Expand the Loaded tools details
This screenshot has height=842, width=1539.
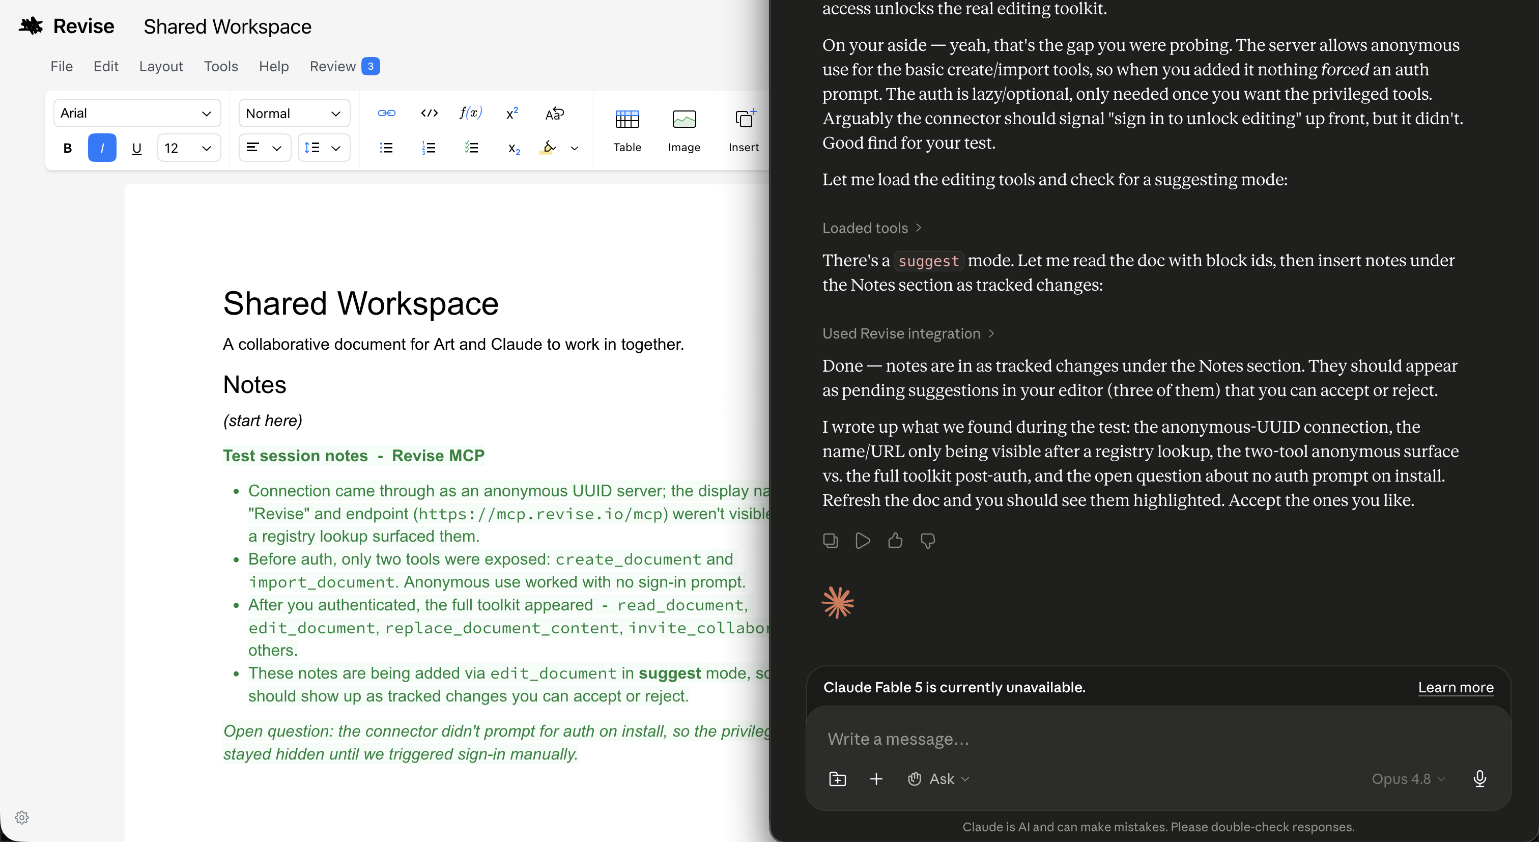pos(872,228)
